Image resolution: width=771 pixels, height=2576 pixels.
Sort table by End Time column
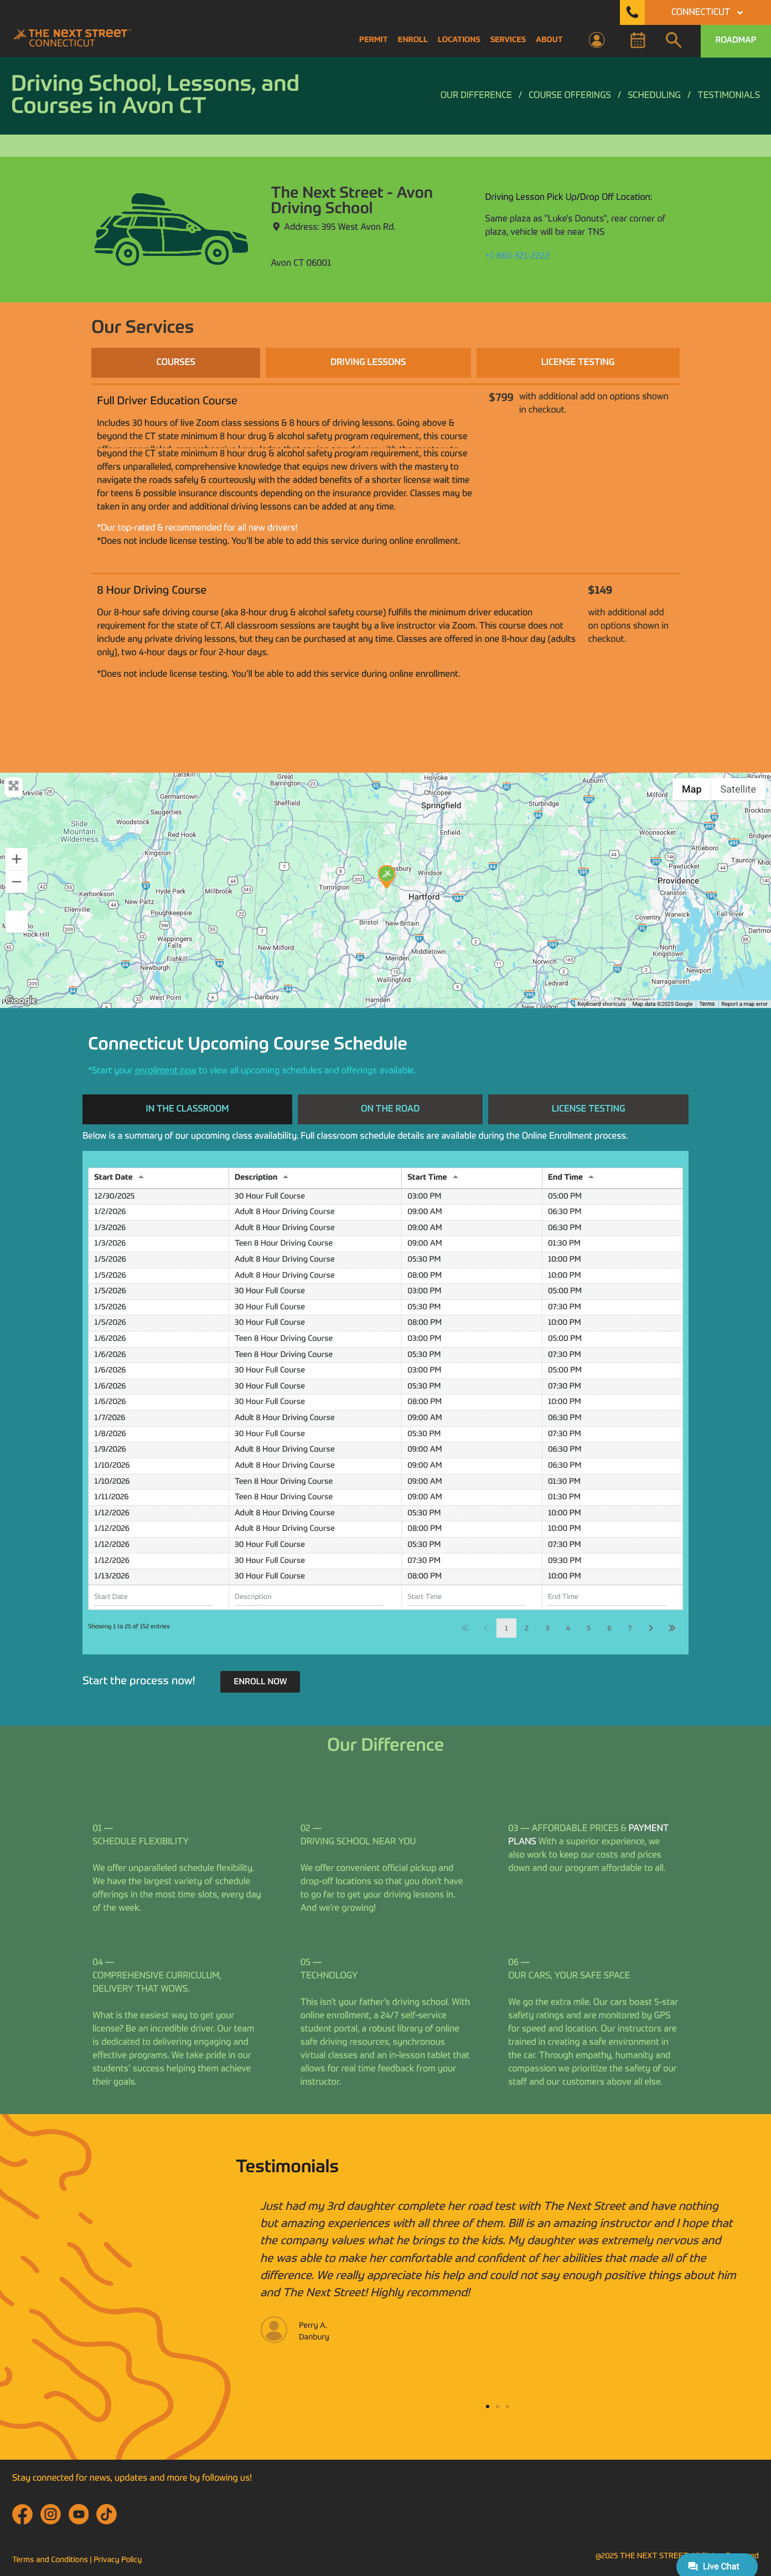(x=612, y=1177)
